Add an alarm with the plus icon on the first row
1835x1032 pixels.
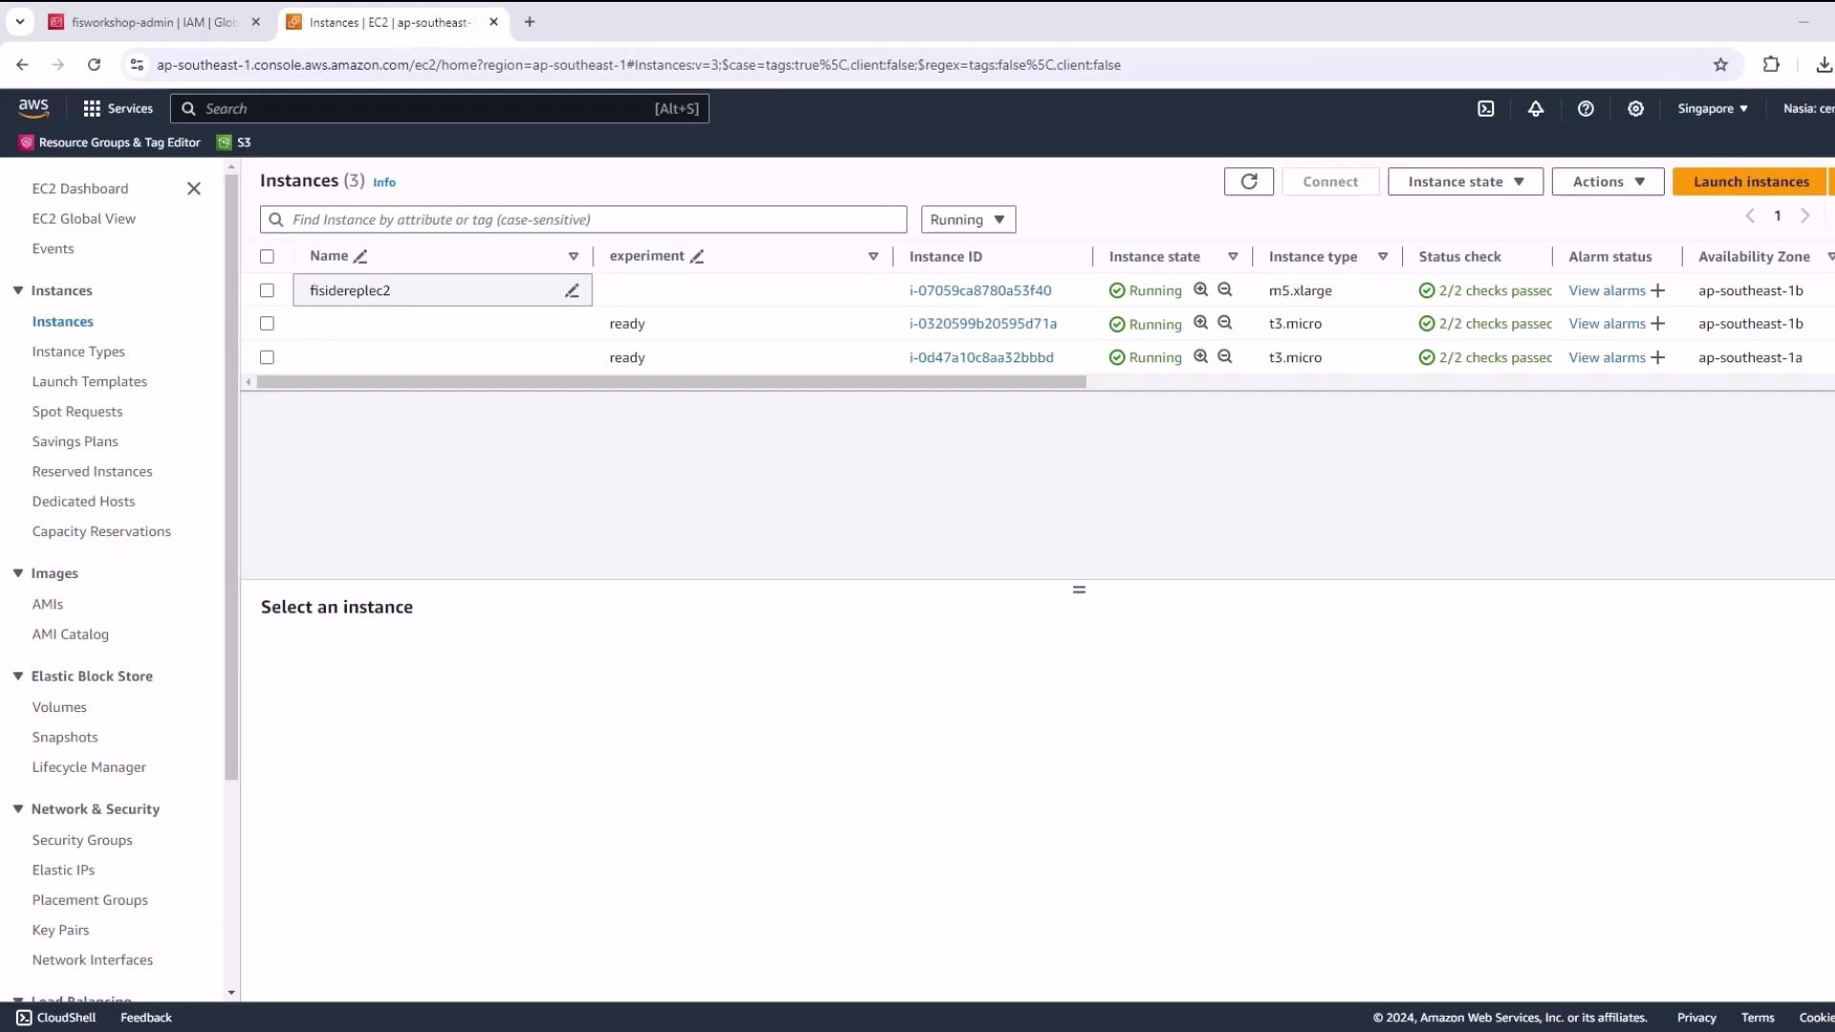(x=1658, y=290)
